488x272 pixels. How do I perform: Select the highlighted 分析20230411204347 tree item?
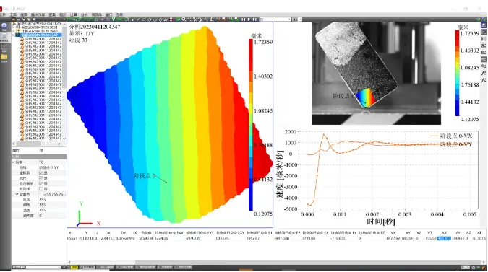tap(40, 35)
